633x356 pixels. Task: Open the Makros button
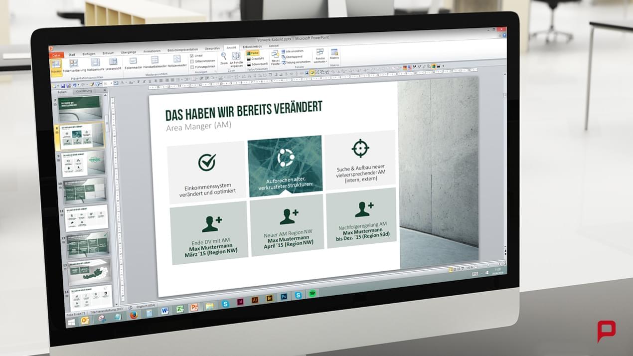(x=334, y=52)
